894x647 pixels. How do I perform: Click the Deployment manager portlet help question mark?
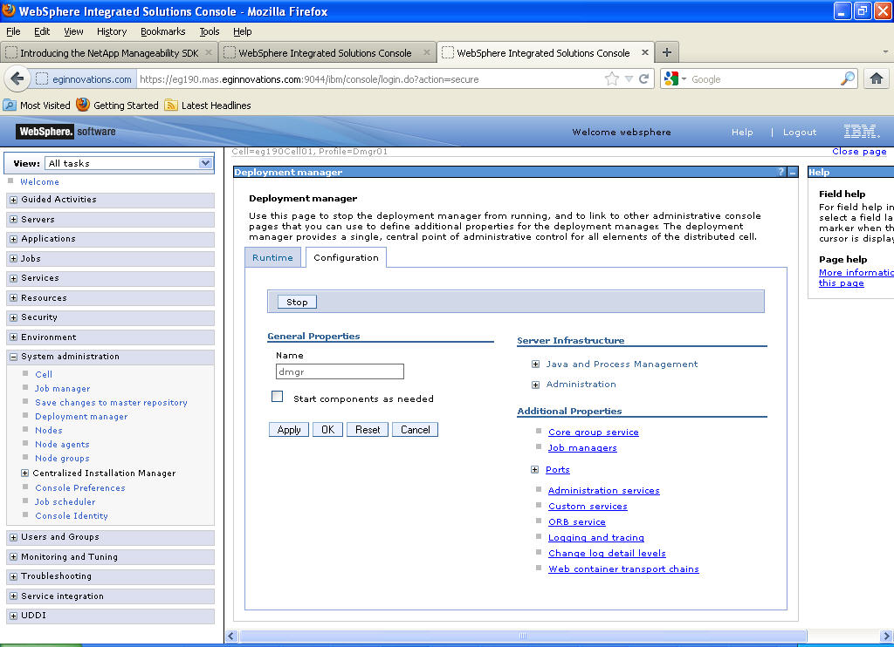coord(781,172)
